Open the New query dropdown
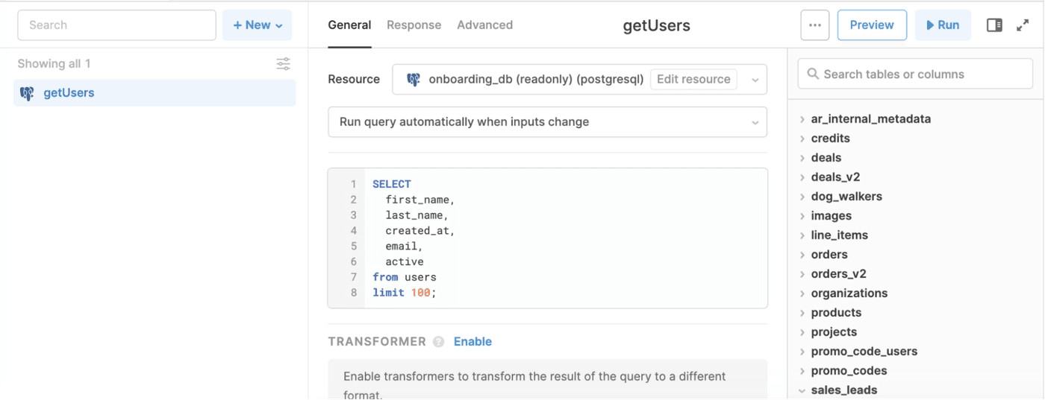 coord(257,25)
